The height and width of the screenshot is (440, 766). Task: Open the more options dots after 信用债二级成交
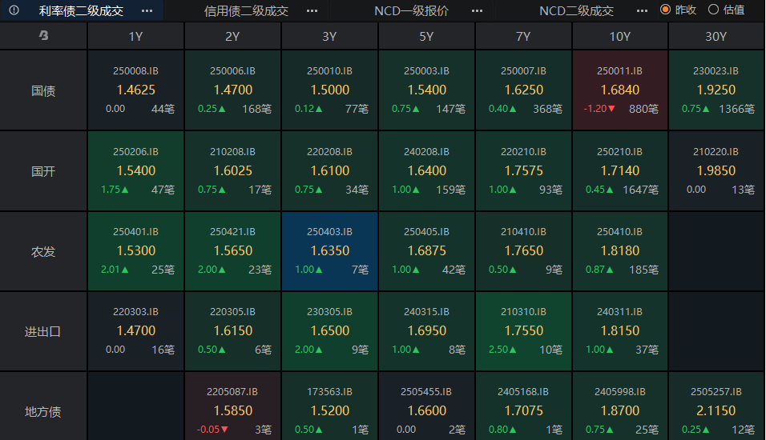point(312,10)
